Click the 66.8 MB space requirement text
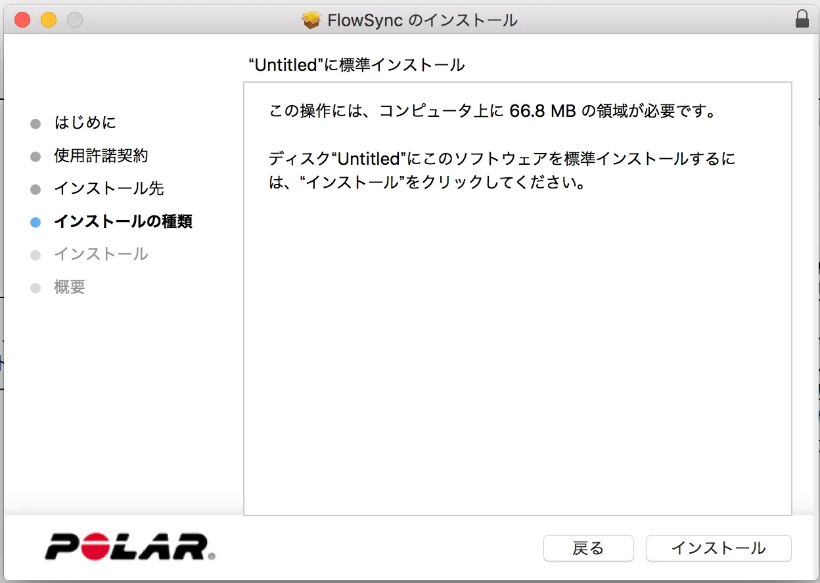The image size is (820, 583). click(542, 110)
